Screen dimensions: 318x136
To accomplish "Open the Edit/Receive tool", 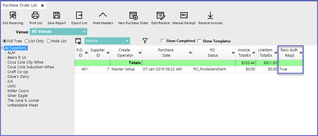I will [160, 16].
